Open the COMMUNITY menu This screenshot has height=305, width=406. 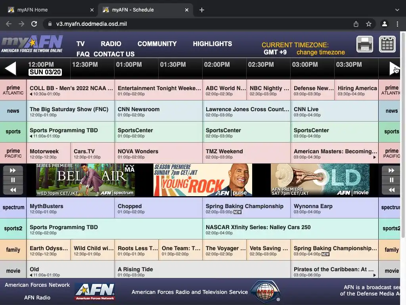(x=157, y=44)
